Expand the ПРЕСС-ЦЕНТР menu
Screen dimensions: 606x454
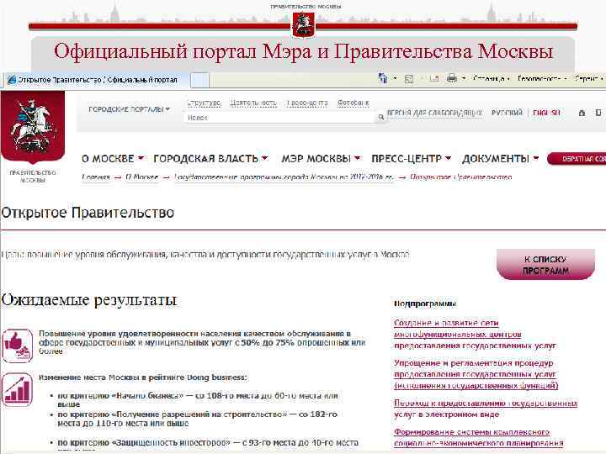tap(411, 159)
